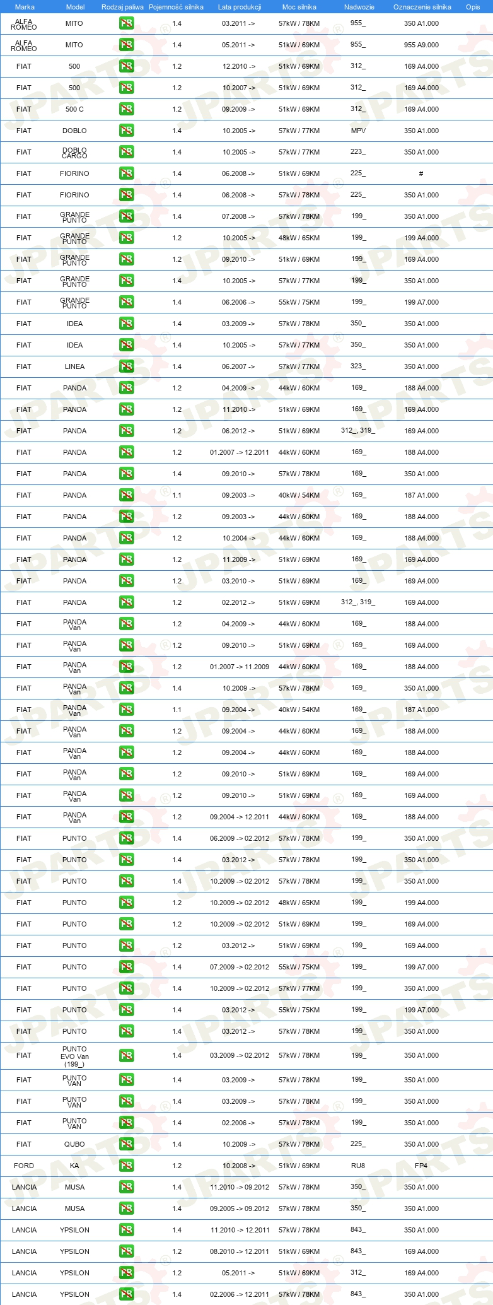Click engine code FP4
The image size is (493, 1305).
pos(421,1166)
